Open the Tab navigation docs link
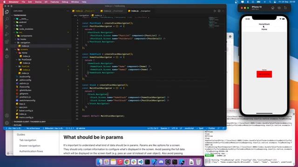 click(28, 140)
